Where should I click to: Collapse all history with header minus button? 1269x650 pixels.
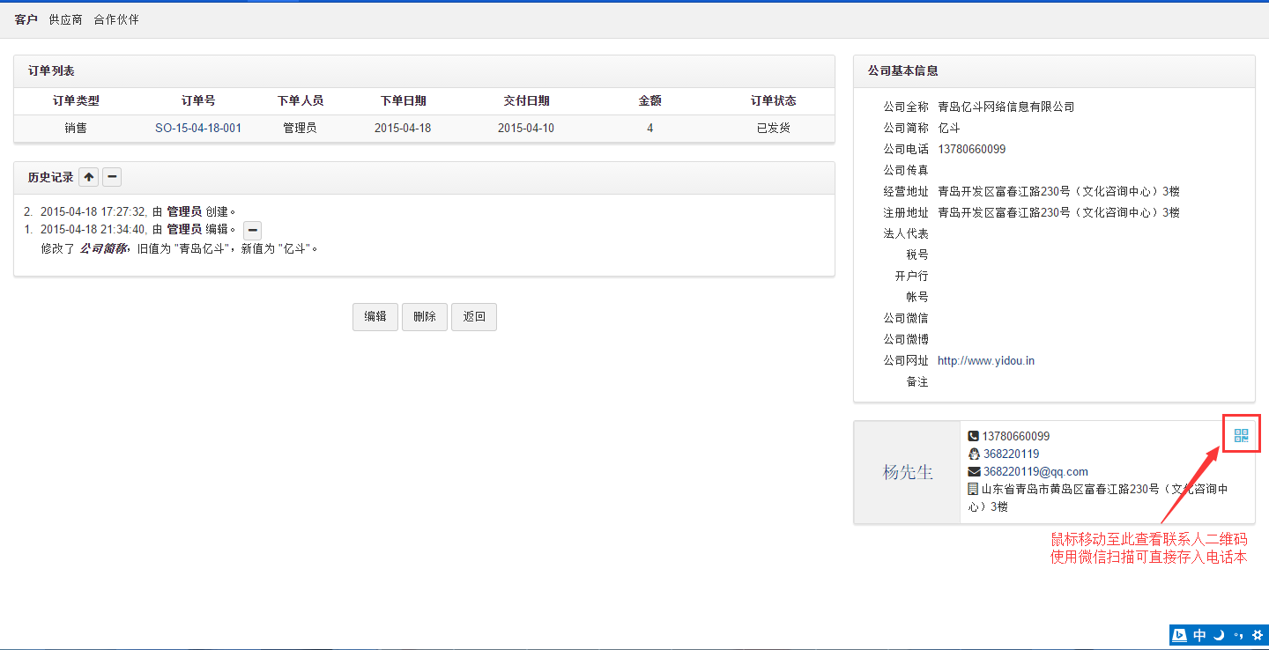(x=112, y=177)
